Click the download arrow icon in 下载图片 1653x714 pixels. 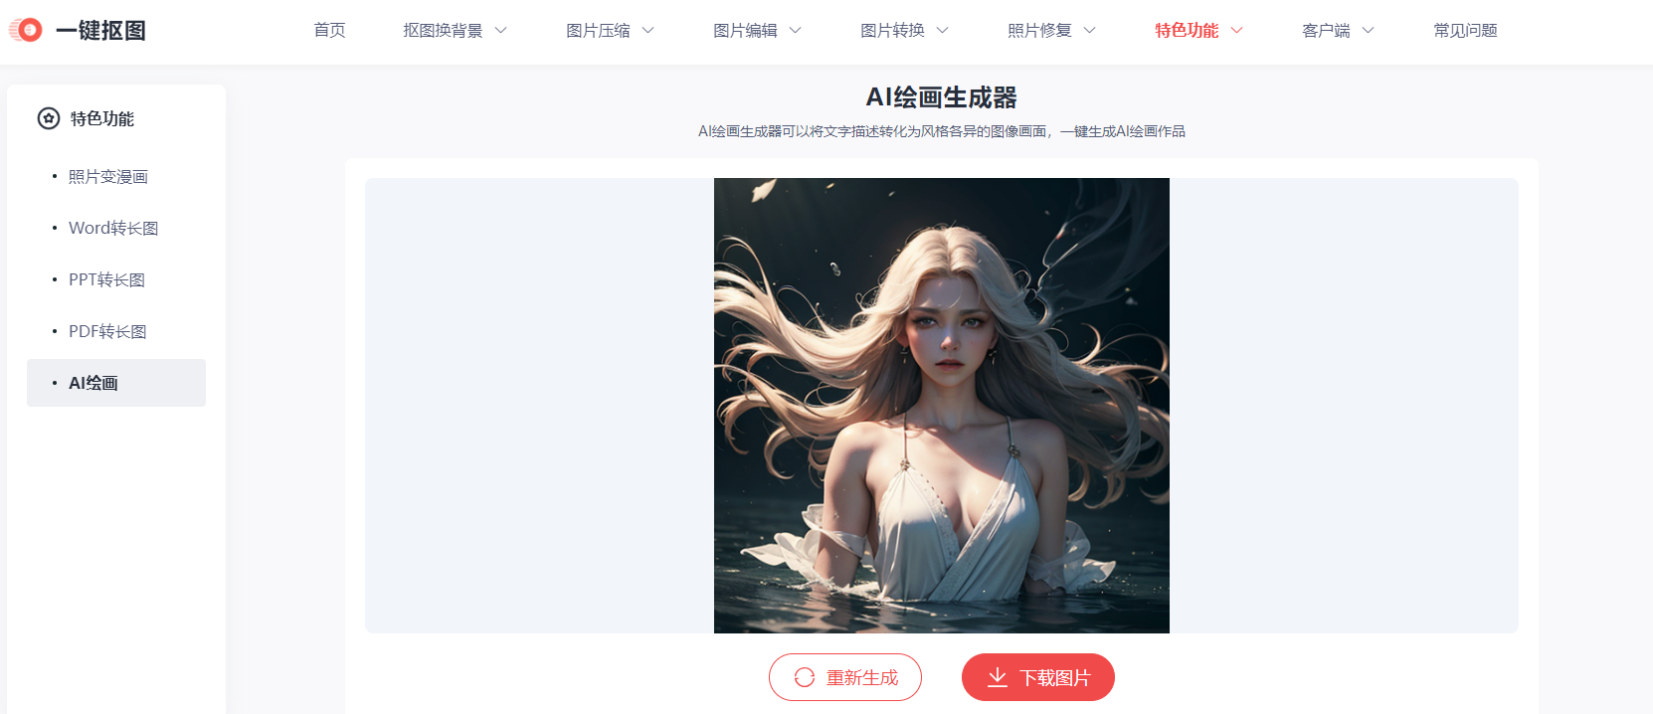point(998,677)
